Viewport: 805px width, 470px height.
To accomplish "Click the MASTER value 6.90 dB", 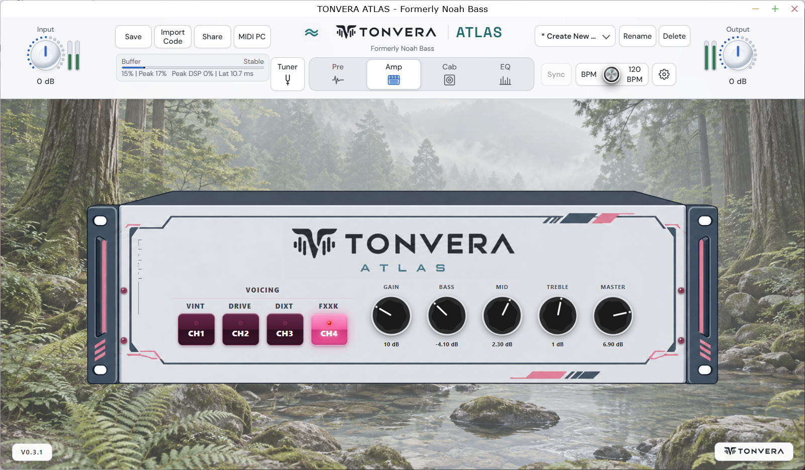I will (613, 344).
